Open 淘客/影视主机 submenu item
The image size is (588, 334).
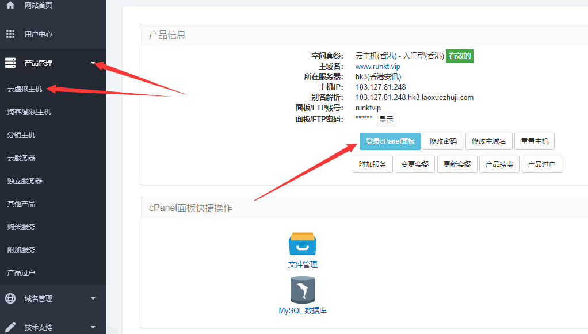click(x=29, y=112)
